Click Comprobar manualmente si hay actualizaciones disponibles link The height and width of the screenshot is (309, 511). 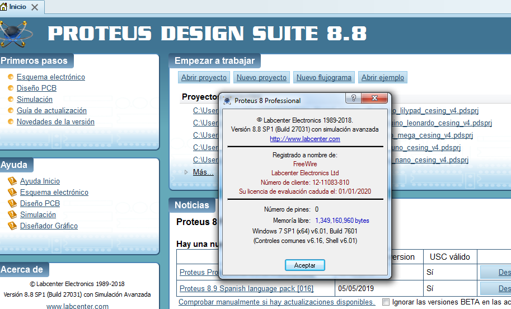tap(276, 302)
